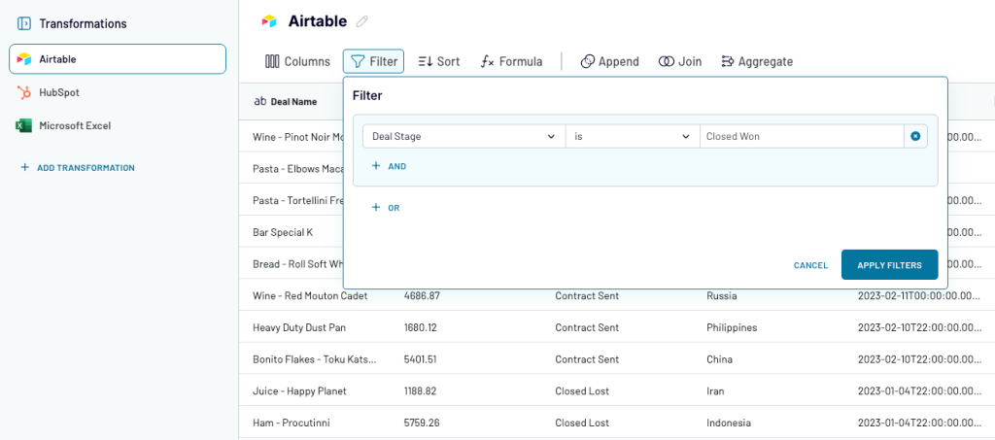
Task: Select the 'Bar Special K' cell
Action: pyautogui.click(x=283, y=232)
